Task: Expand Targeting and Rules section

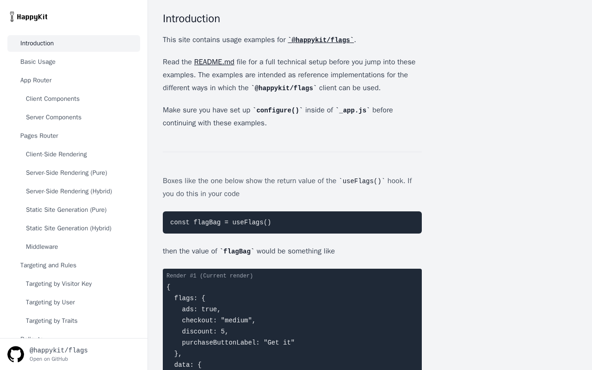Action: pyautogui.click(x=49, y=265)
